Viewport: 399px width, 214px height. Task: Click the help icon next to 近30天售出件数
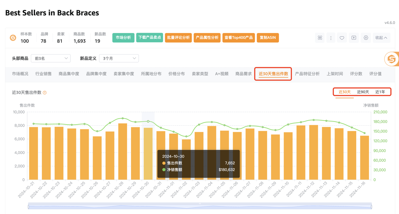(x=45, y=93)
